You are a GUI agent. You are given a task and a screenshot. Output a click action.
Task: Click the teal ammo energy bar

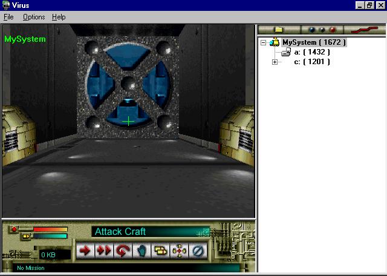50,236
